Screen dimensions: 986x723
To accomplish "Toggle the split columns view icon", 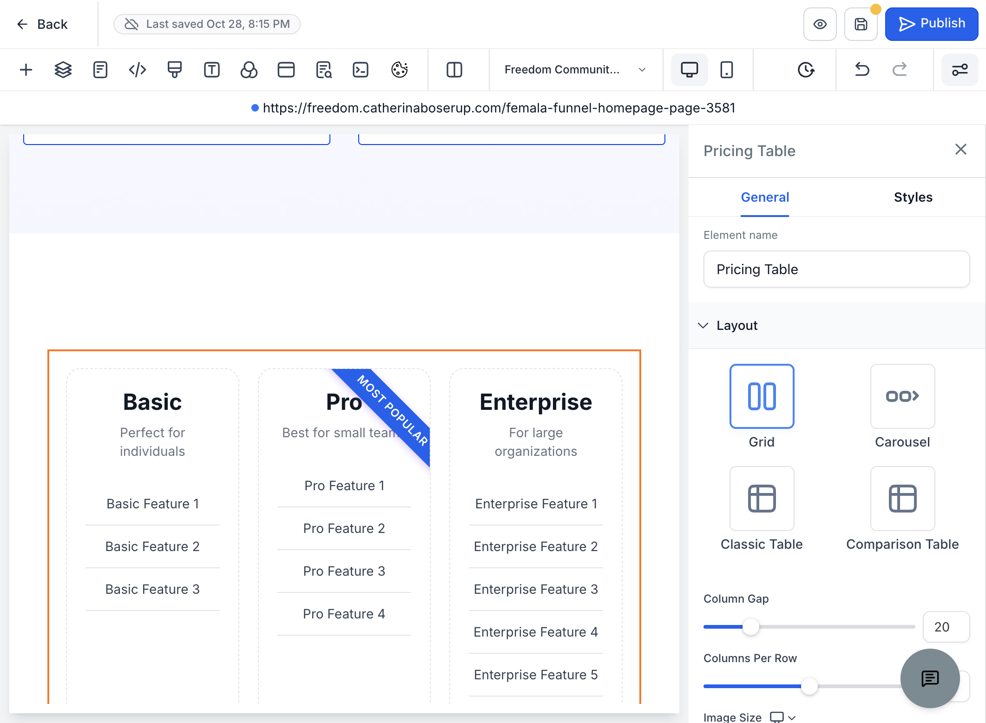I will click(454, 70).
